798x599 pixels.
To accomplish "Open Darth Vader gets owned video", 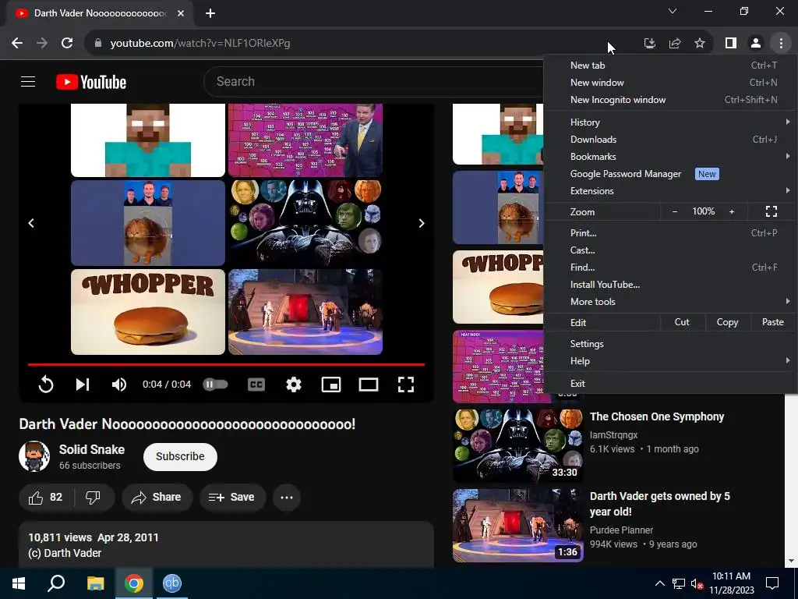I will 659,504.
